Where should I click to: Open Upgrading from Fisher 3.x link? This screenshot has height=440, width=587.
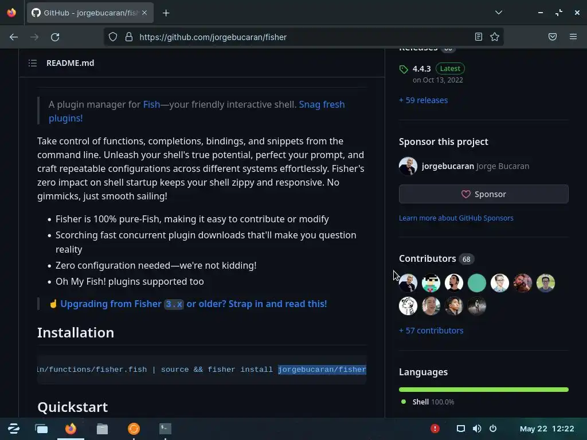[194, 304]
